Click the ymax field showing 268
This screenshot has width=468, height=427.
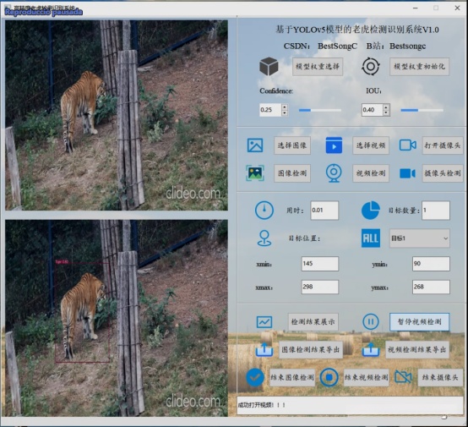[x=431, y=287]
